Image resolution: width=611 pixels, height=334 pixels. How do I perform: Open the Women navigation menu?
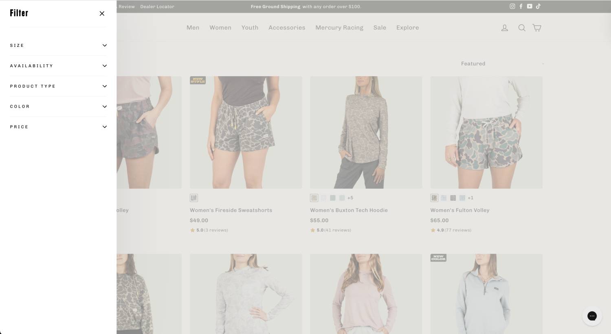[220, 27]
